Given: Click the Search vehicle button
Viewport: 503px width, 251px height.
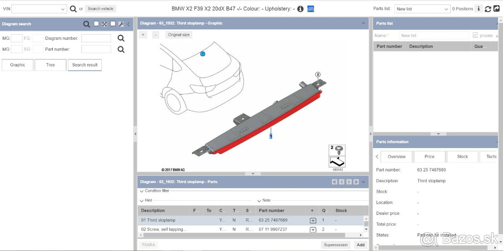Looking at the screenshot, I should (x=101, y=9).
